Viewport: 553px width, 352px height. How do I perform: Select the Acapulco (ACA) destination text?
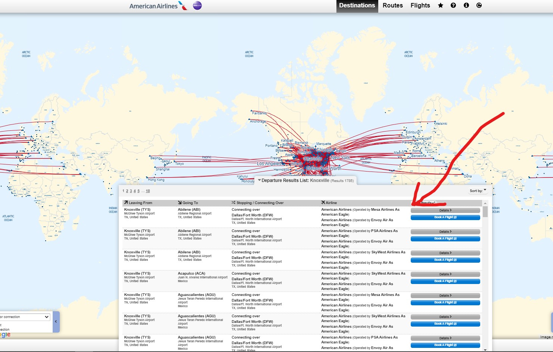pyautogui.click(x=192, y=274)
